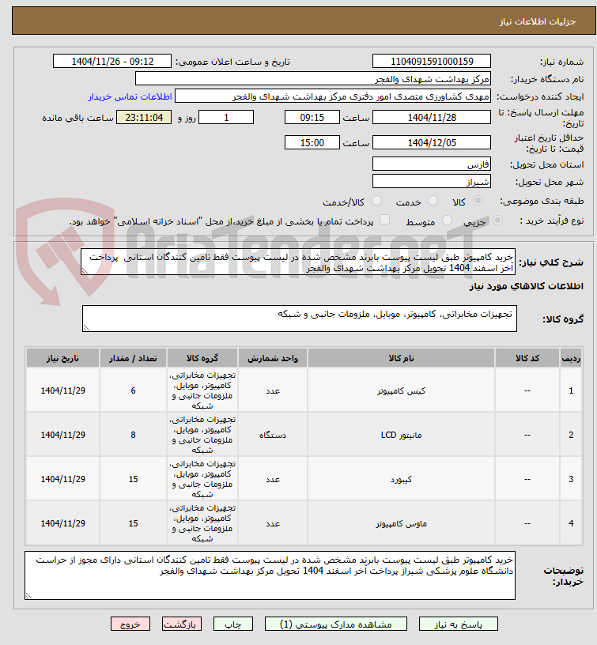The height and width of the screenshot is (645, 597).
Task: Click the شماره نیاز field 1104091591000159
Action: tap(432, 62)
